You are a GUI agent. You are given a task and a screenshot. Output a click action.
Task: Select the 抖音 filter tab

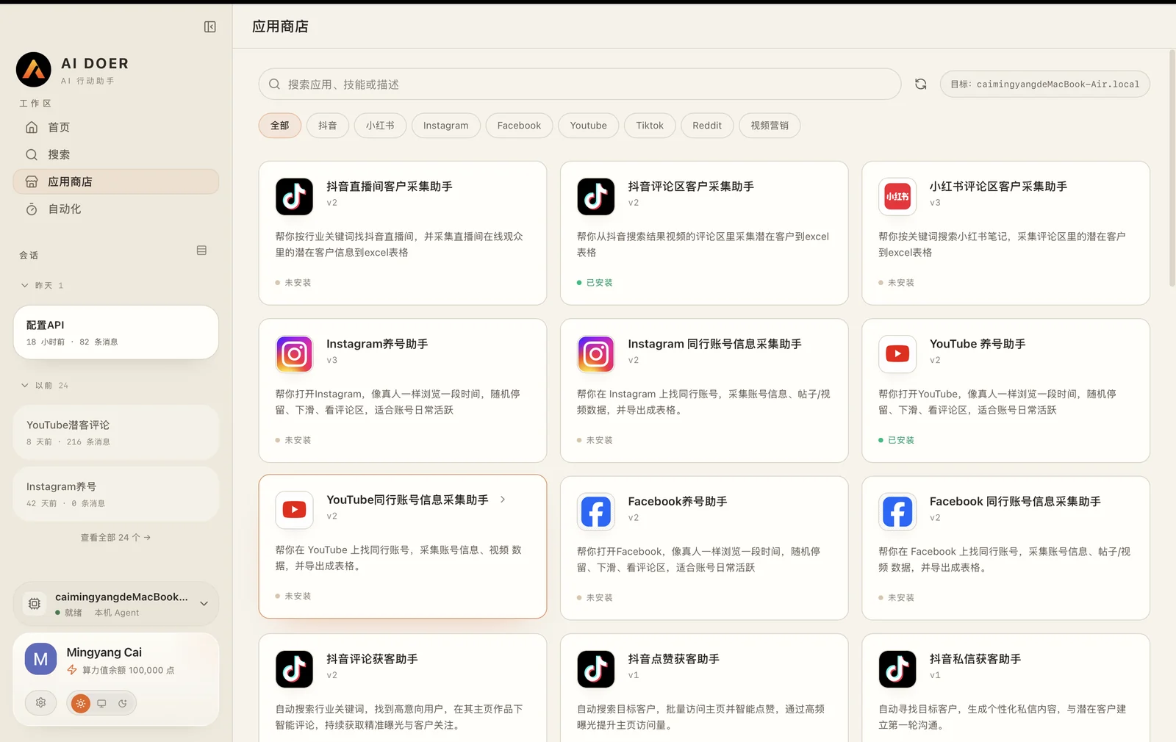327,126
